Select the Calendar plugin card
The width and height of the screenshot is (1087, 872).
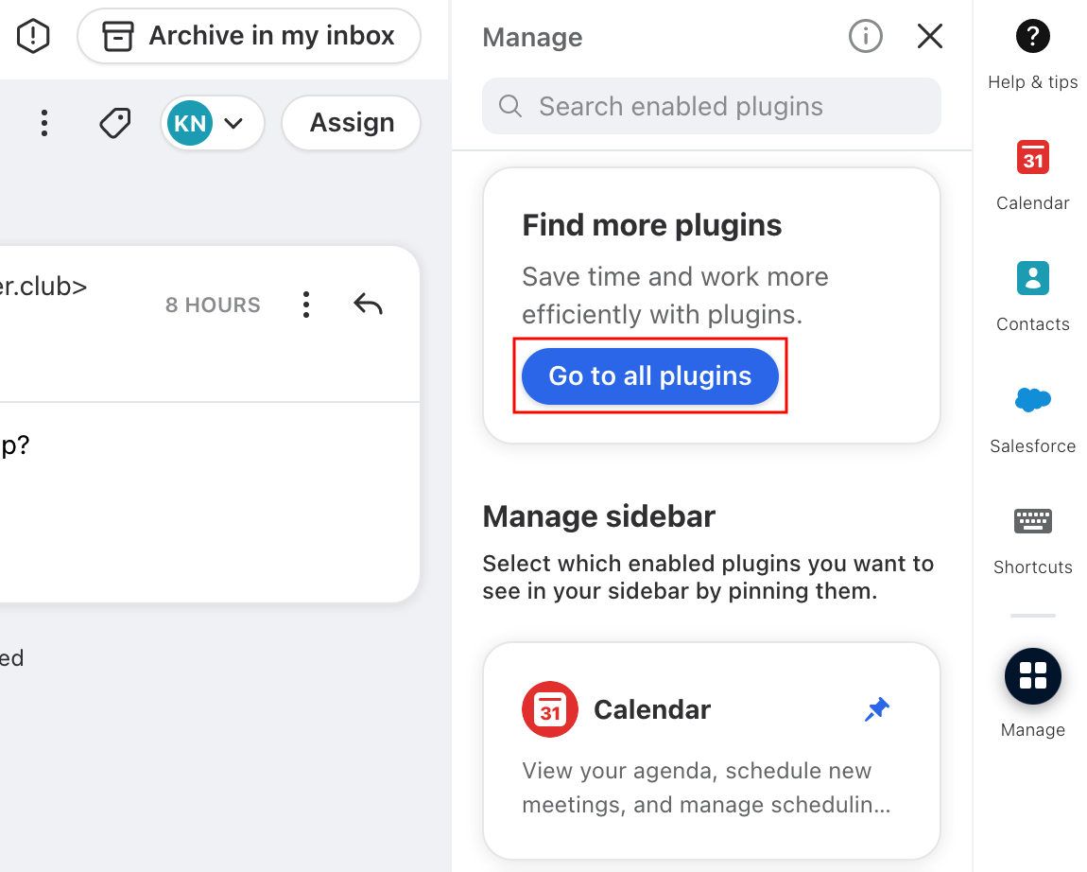(711, 751)
